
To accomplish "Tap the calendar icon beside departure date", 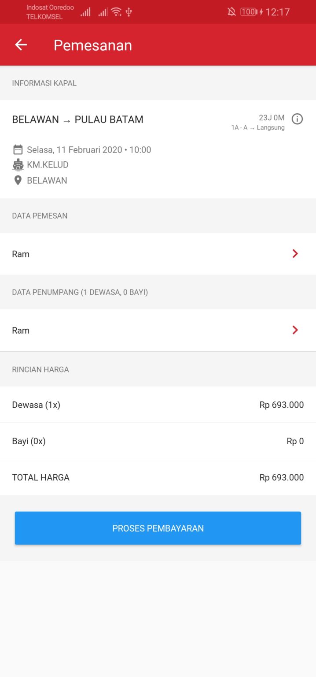I will point(18,149).
